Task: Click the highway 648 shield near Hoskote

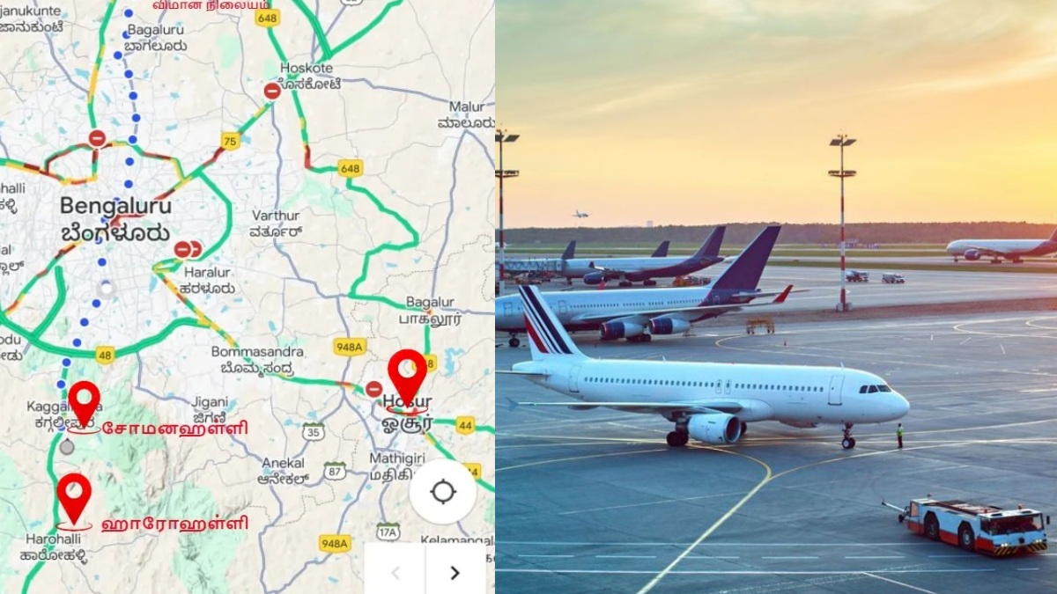Action: (268, 17)
